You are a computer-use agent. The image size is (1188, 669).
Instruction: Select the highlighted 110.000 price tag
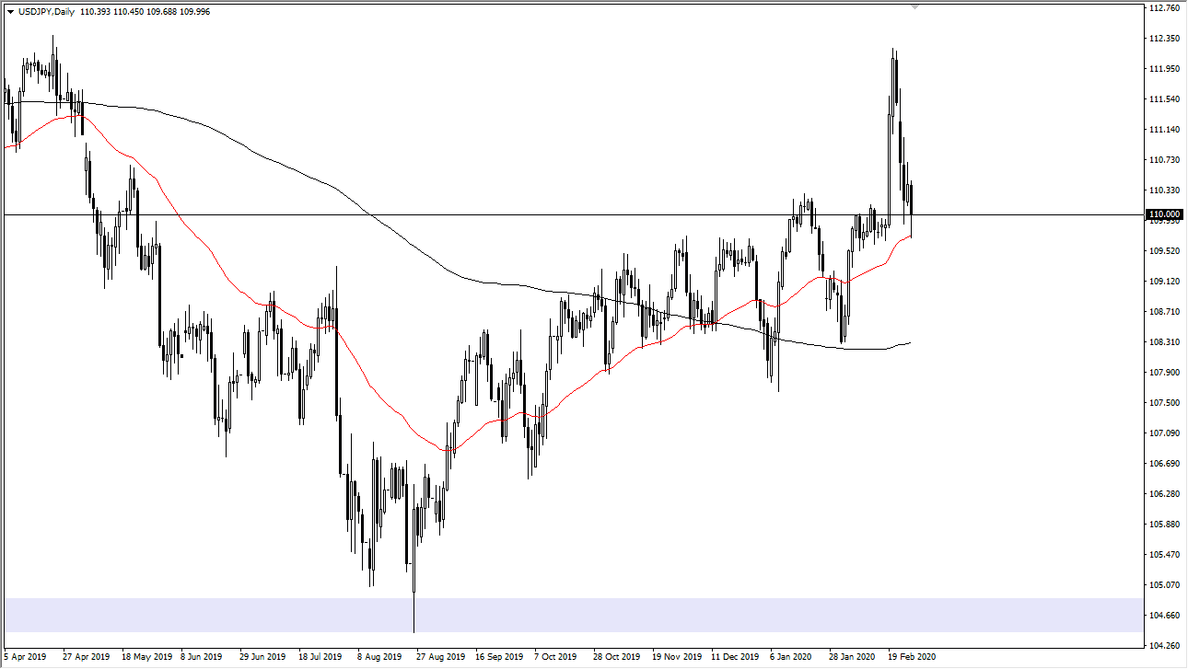[1163, 213]
